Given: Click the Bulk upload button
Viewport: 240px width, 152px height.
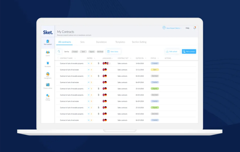Looking at the screenshot, I should pyautogui.click(x=172, y=52).
